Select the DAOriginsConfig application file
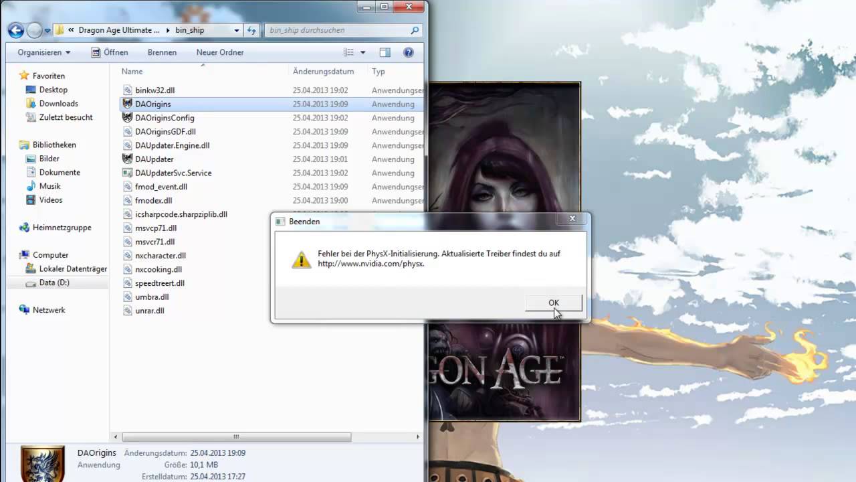The height and width of the screenshot is (482, 856). point(165,118)
